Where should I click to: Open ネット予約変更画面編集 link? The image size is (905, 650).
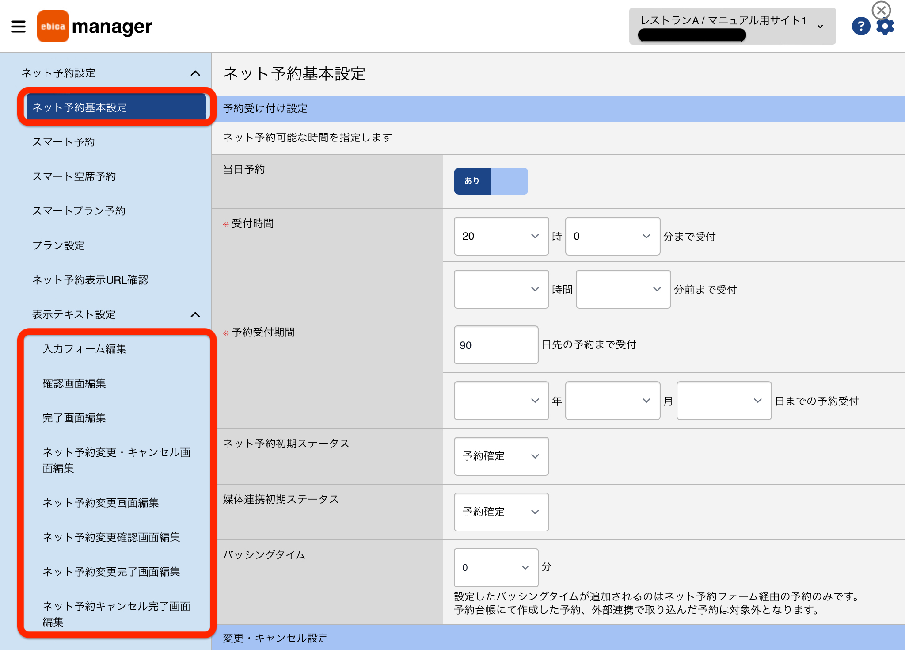point(101,503)
